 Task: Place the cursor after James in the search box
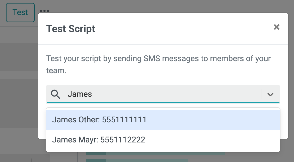click(92, 94)
